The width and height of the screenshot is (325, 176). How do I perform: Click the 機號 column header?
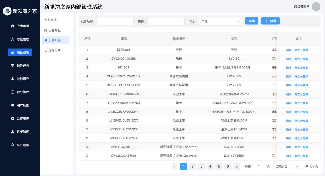pyautogui.click(x=124, y=38)
